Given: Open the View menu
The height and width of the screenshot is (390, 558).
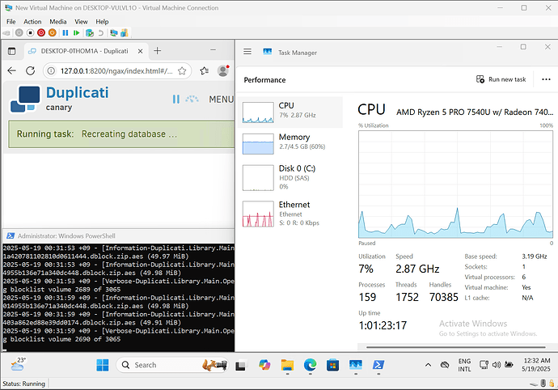Looking at the screenshot, I should pyautogui.click(x=81, y=22).
